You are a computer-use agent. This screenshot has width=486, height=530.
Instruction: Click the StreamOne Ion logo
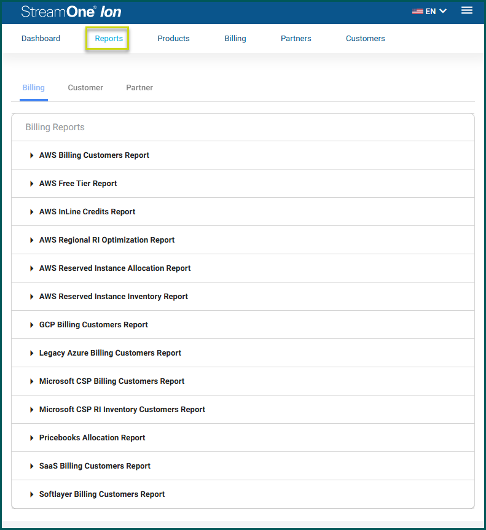click(x=71, y=12)
